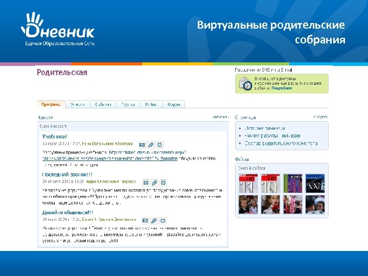Click the envelope icon for the Учебники! news

pyautogui.click(x=142, y=145)
